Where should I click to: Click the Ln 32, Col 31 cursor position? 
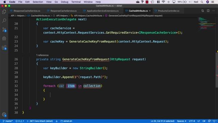(162, 121)
